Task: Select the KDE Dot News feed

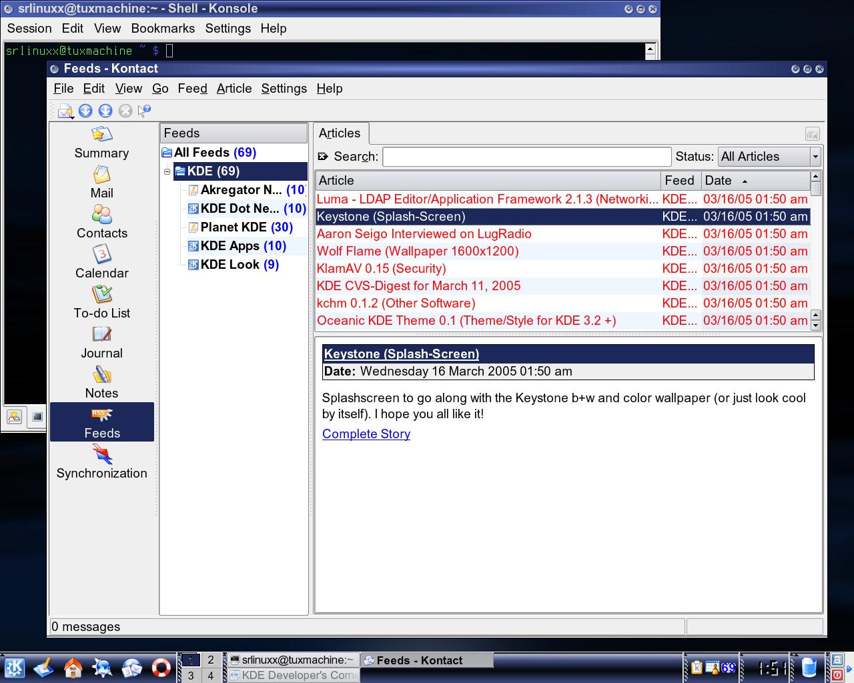Action: pos(247,209)
